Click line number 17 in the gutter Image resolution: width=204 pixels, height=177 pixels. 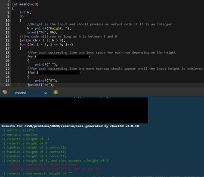(x=7, y=48)
